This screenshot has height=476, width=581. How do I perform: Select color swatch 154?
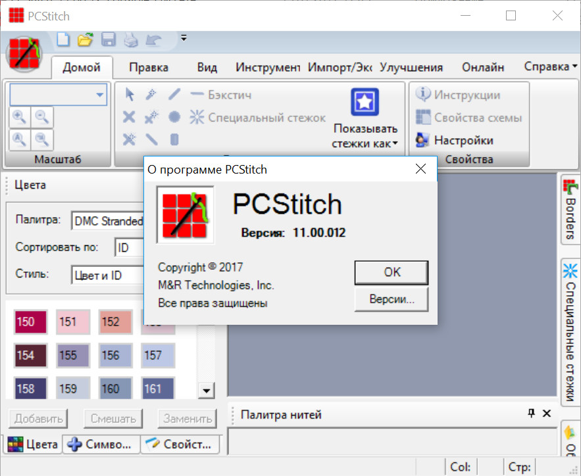pyautogui.click(x=31, y=355)
